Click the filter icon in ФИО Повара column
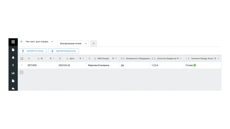 pos(113,58)
